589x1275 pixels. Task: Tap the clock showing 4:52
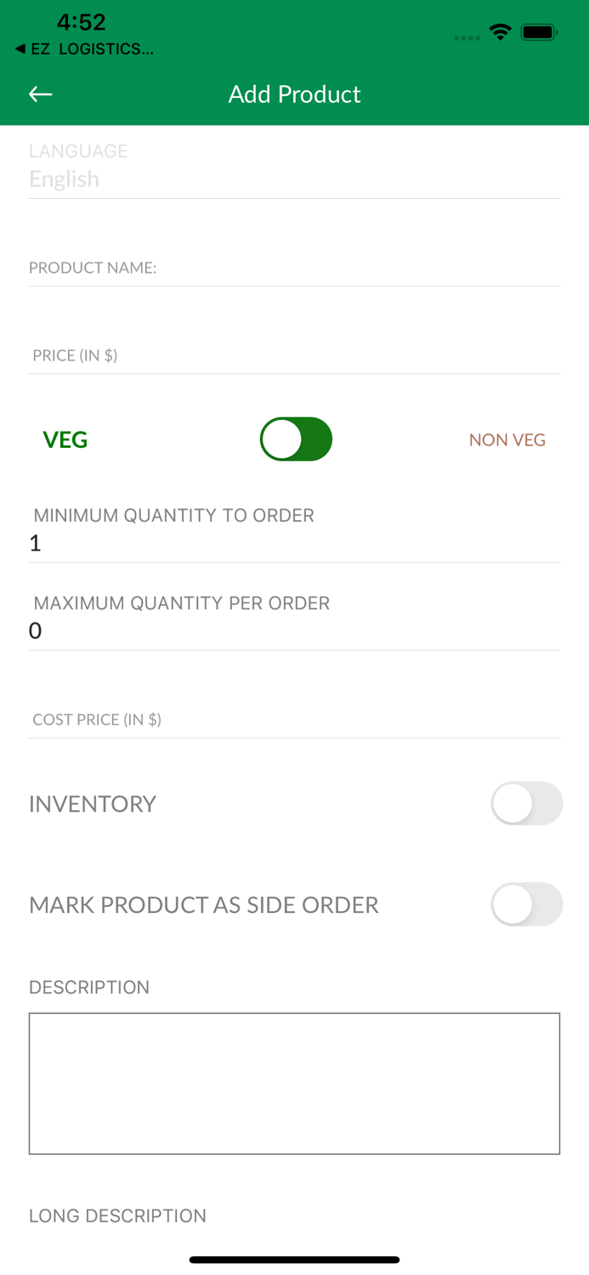click(81, 23)
